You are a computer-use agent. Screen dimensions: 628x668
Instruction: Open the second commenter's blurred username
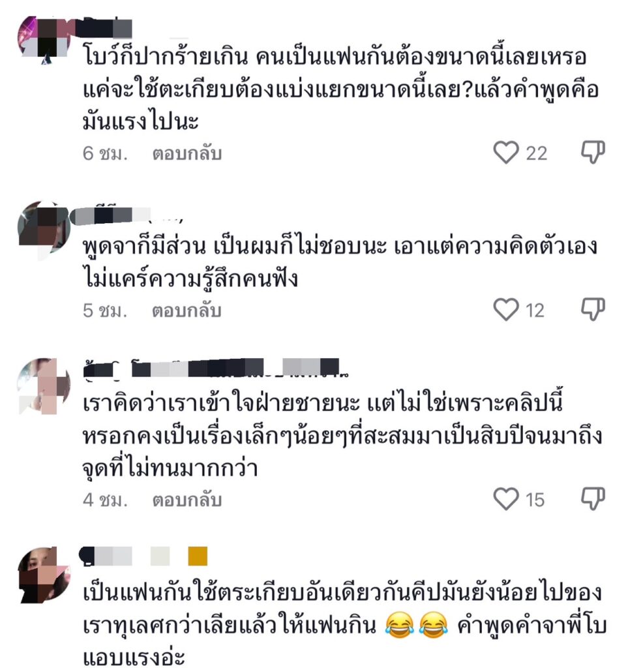(x=127, y=215)
